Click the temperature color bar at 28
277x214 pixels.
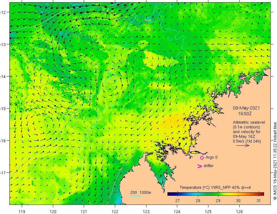click(x=198, y=194)
